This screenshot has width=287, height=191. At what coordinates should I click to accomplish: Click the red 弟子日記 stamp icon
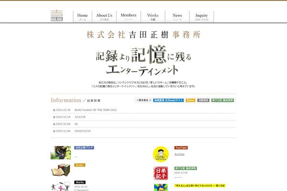[x=161, y=173]
